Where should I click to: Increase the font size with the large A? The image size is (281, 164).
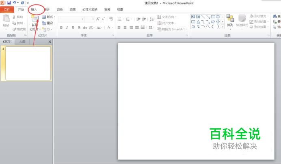click(98, 19)
